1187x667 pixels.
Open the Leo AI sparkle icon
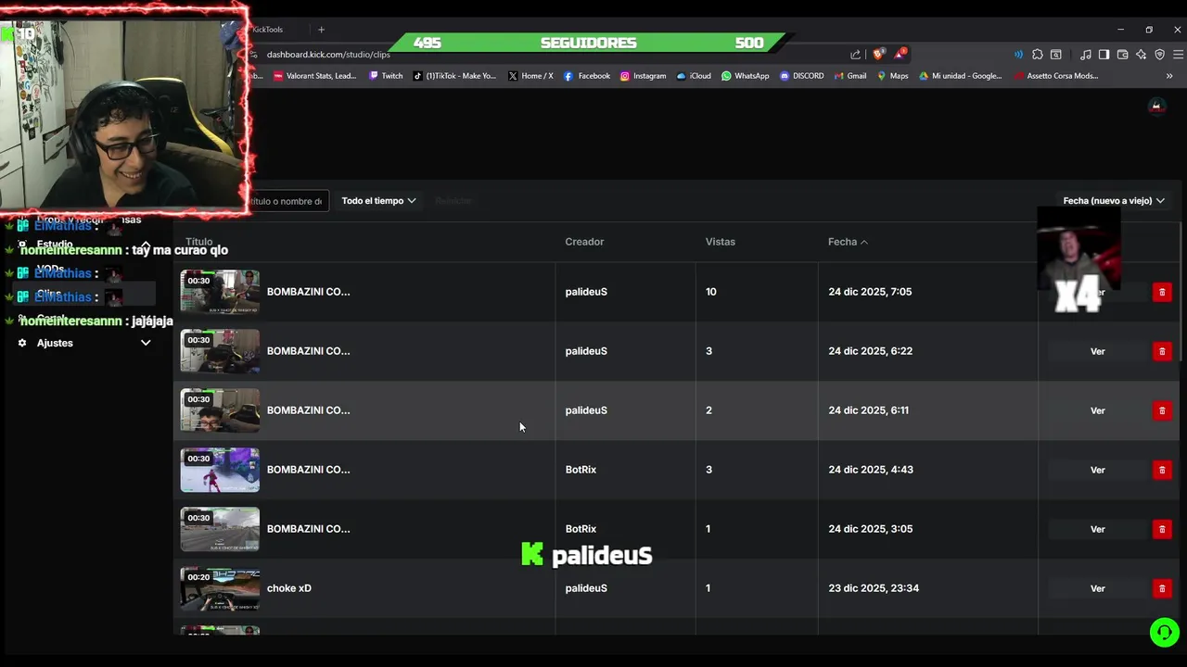1141,55
